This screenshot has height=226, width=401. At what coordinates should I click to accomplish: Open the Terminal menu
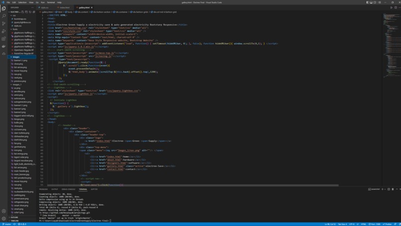51,2
